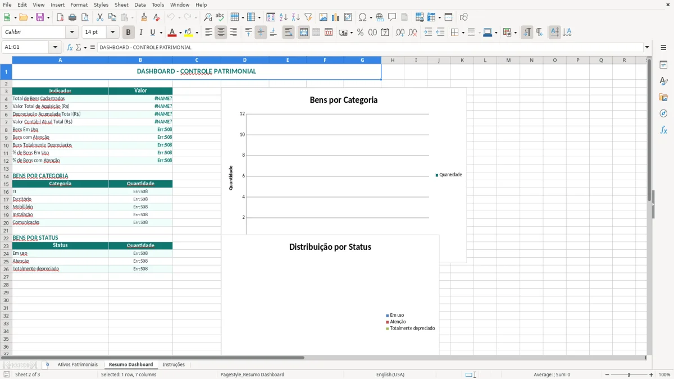
Task: Open the Sheet menu
Action: pos(121,4)
